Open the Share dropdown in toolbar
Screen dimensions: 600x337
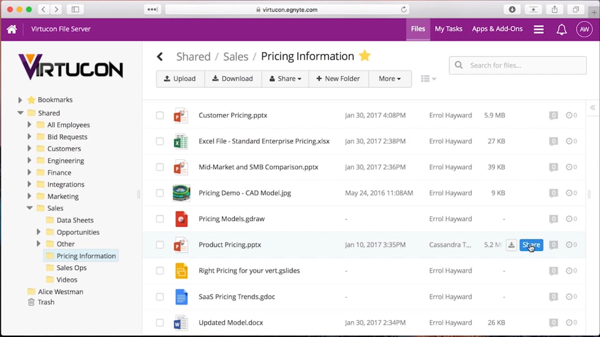(x=284, y=79)
